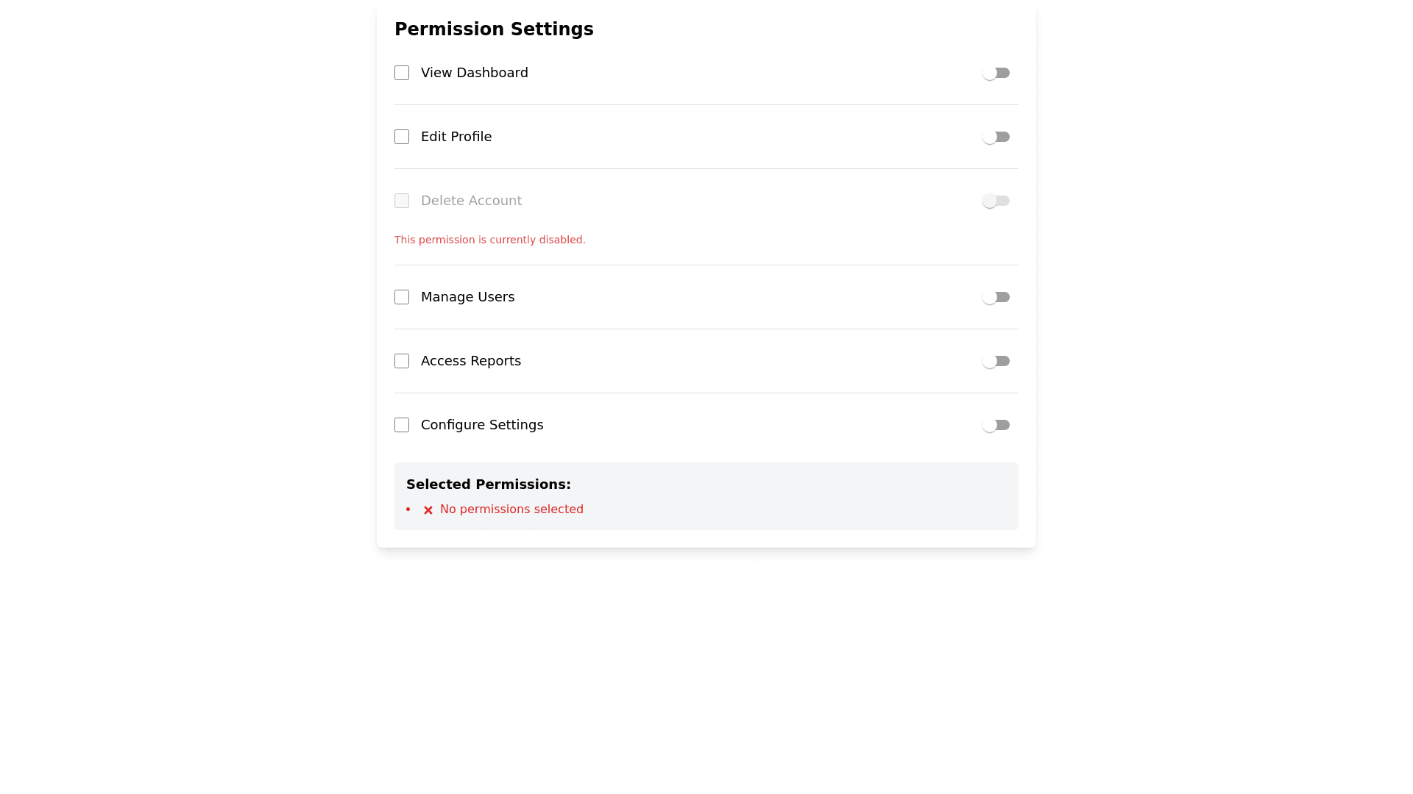Select the Access Reports checkbox
Image resolution: width=1413 pixels, height=794 pixels.
pyautogui.click(x=402, y=361)
